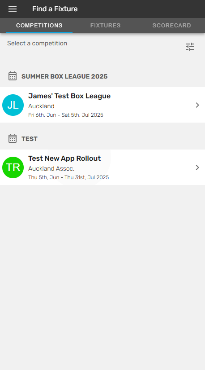Image resolution: width=205 pixels, height=370 pixels.
Task: Click the calendar icon beside Summer Box League 2025
Action: [13, 76]
